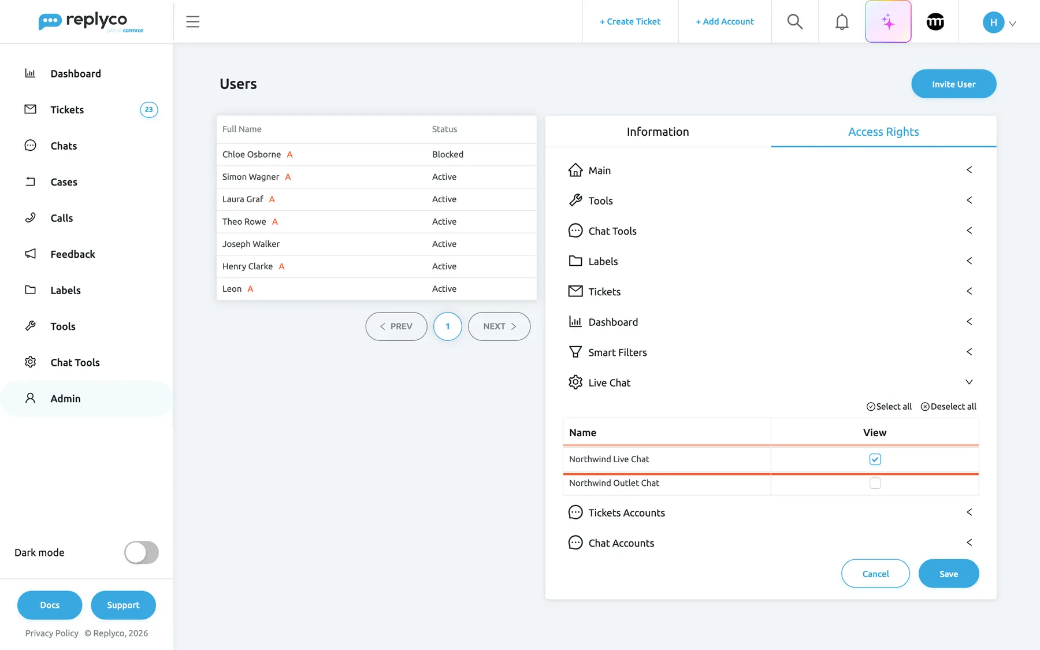Image resolution: width=1040 pixels, height=650 pixels.
Task: Open the Privacy Policy link
Action: (52, 633)
